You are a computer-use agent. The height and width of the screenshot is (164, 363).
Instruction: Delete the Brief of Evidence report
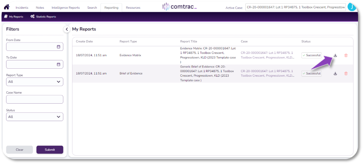(346, 73)
